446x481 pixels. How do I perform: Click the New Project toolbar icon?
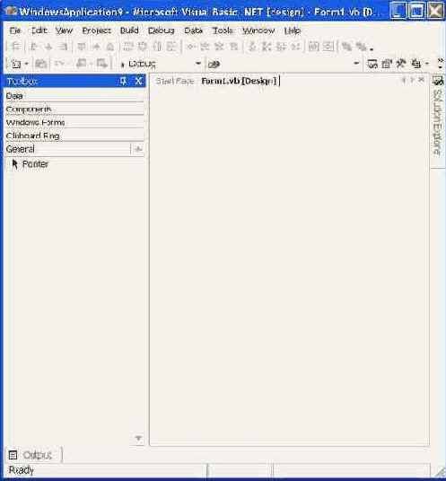click(16, 64)
